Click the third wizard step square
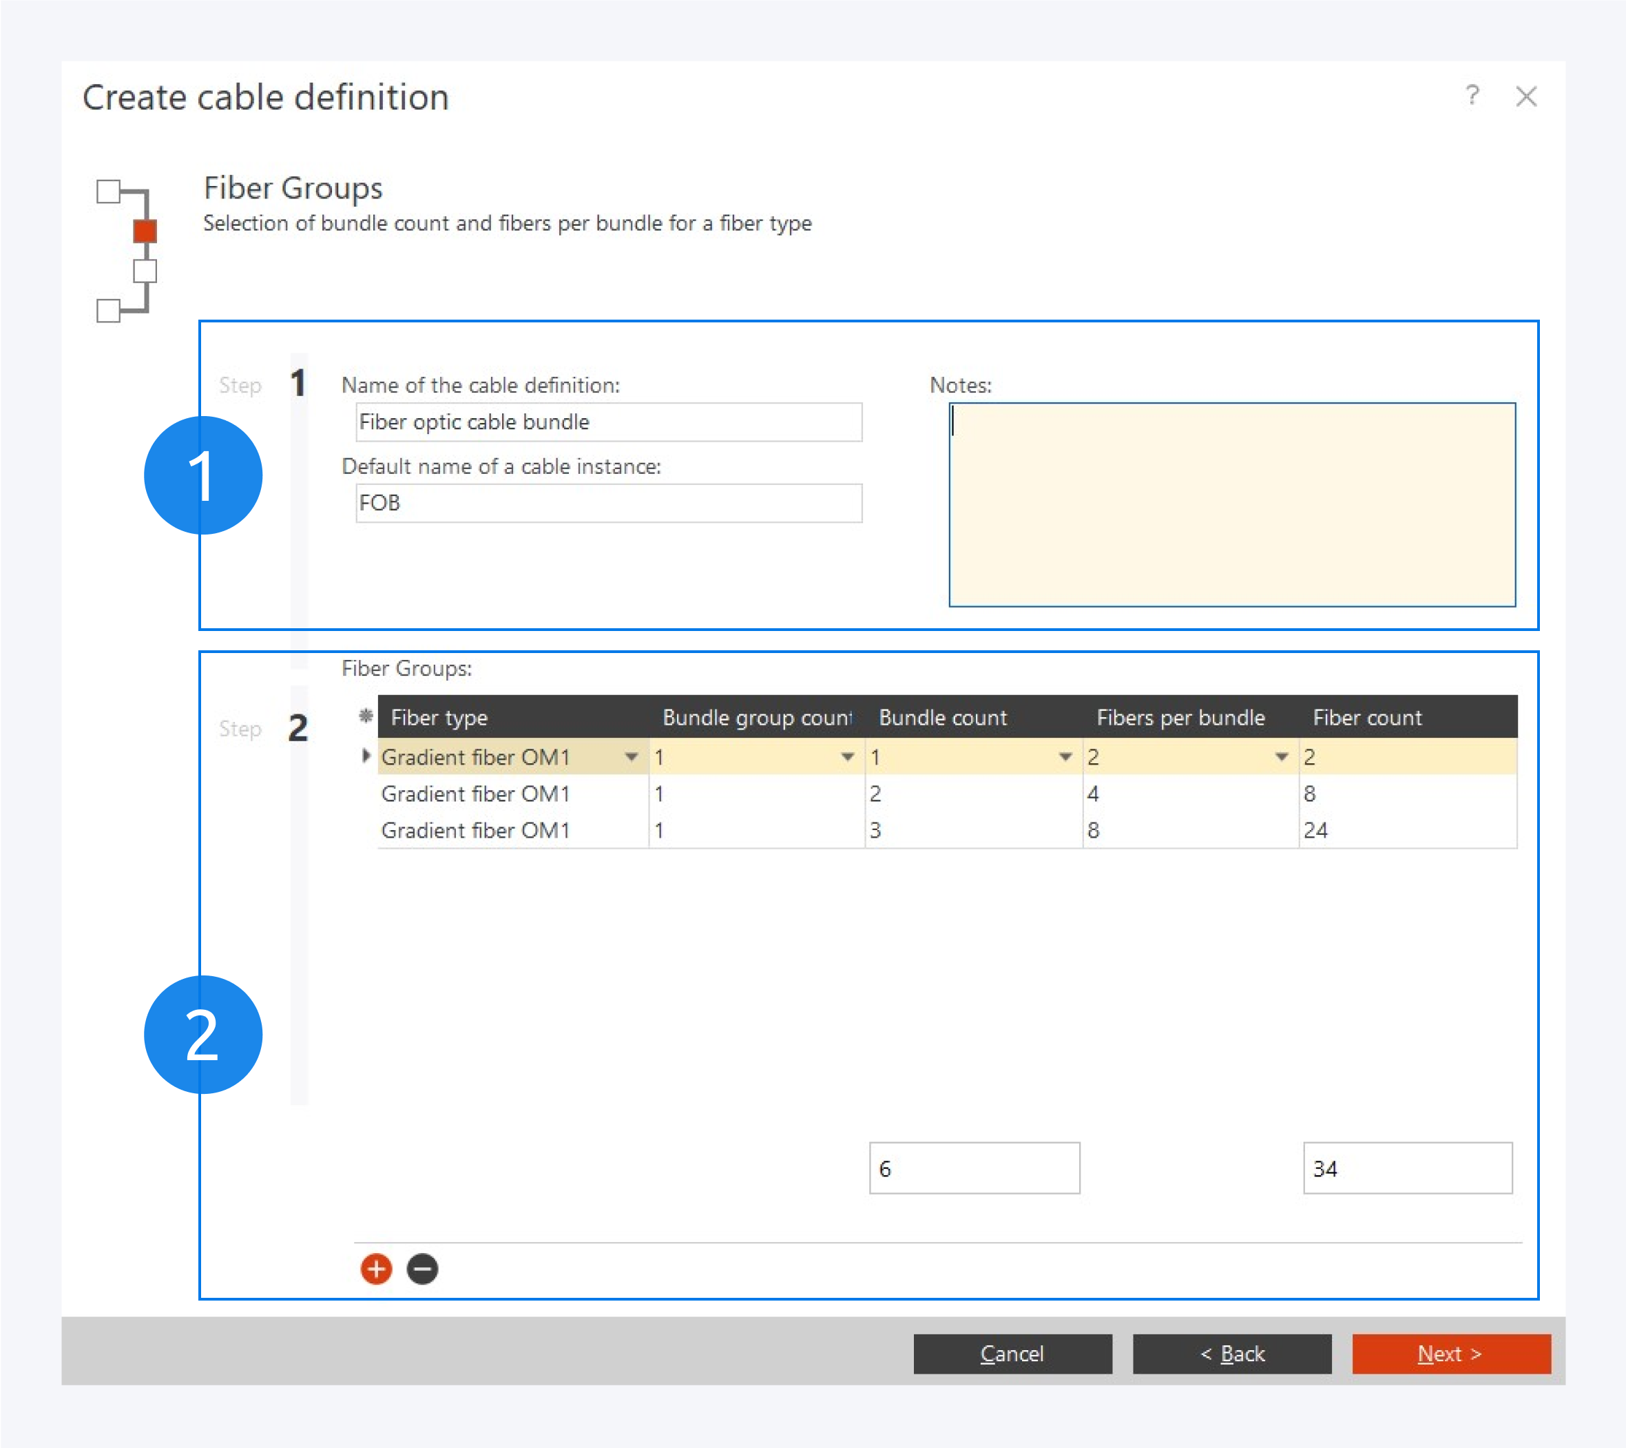 [x=145, y=271]
